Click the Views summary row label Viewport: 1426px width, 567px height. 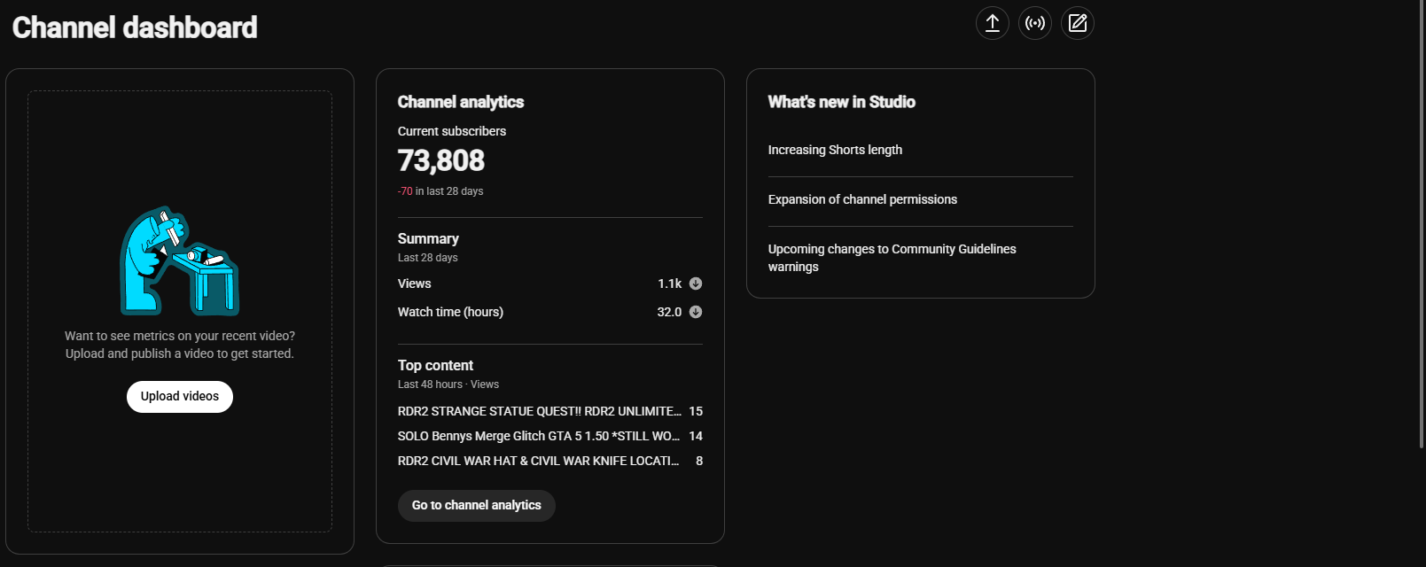pyautogui.click(x=414, y=283)
